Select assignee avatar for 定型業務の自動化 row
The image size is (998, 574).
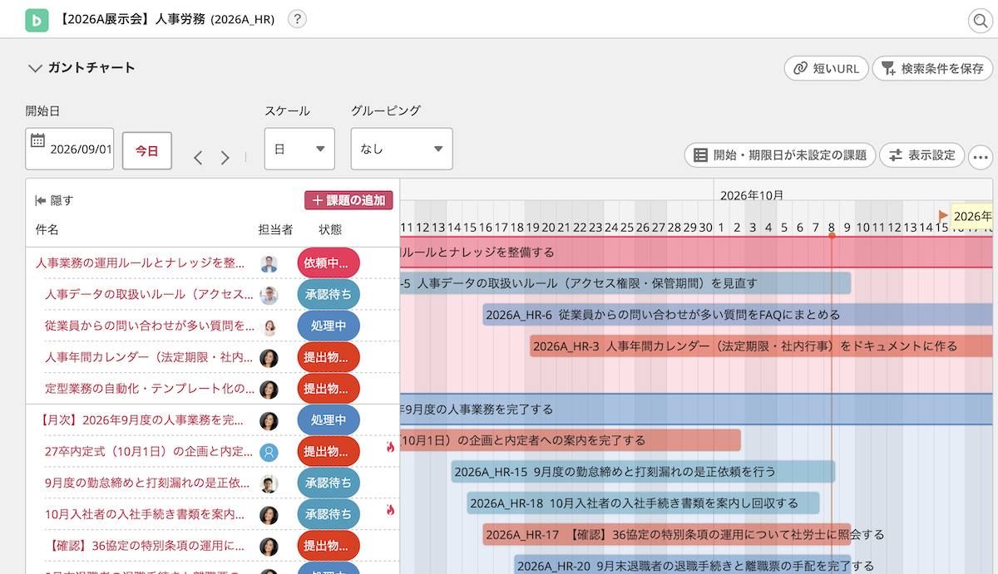tap(269, 390)
